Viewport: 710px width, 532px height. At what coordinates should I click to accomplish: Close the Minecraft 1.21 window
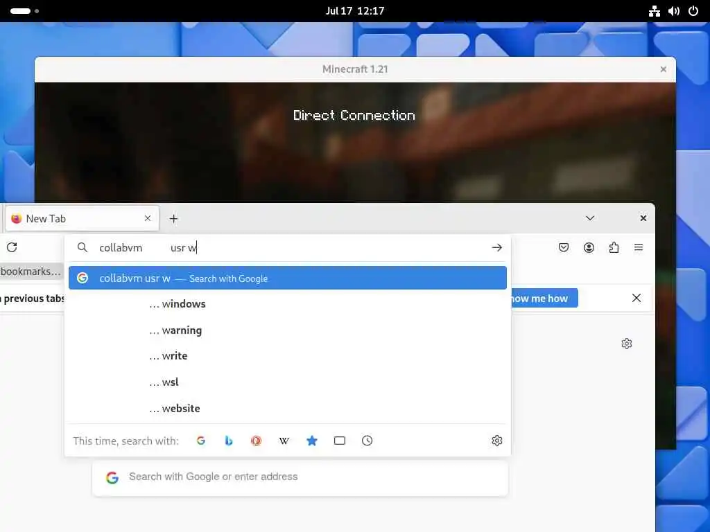tap(664, 69)
